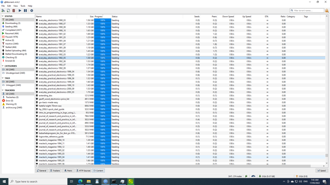Click the connection status plug icon
This screenshot has height=185, width=330.
(x=246, y=176)
